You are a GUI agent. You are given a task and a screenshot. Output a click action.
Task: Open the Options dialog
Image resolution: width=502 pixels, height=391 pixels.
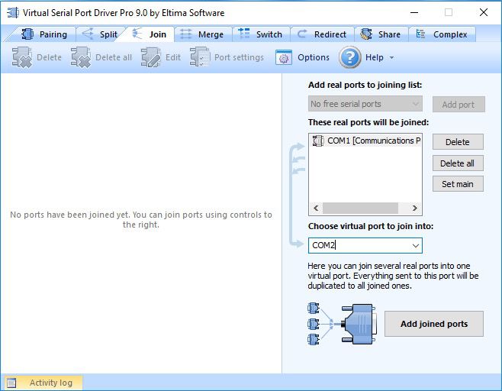click(302, 58)
